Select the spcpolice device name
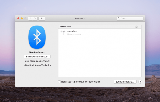The height and width of the screenshot is (102, 160). click(72, 31)
